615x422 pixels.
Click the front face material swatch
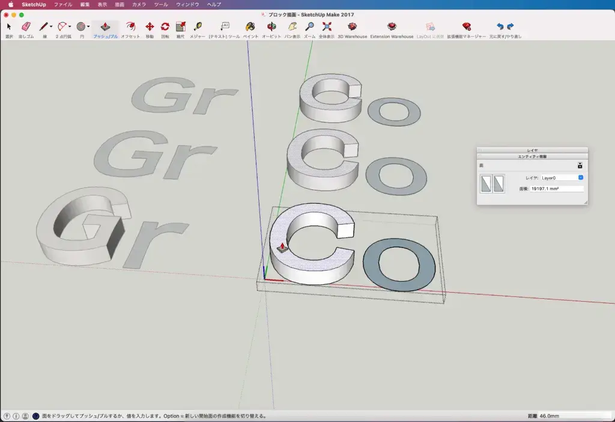click(486, 184)
